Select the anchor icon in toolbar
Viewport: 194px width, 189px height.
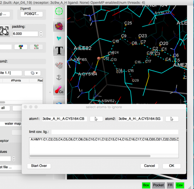point(59,78)
